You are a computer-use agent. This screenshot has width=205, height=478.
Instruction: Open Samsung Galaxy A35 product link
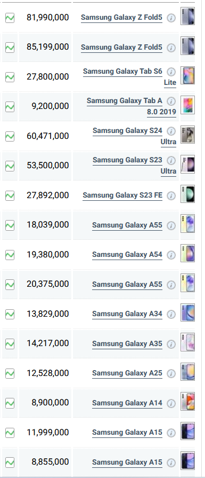click(127, 343)
